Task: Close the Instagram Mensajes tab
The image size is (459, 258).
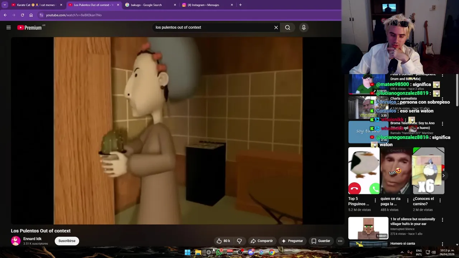Action: tap(232, 5)
